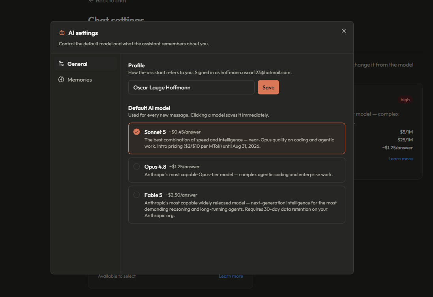This screenshot has width=433, height=297.
Task: Click the $25/1M value in background card
Action: [405, 140]
